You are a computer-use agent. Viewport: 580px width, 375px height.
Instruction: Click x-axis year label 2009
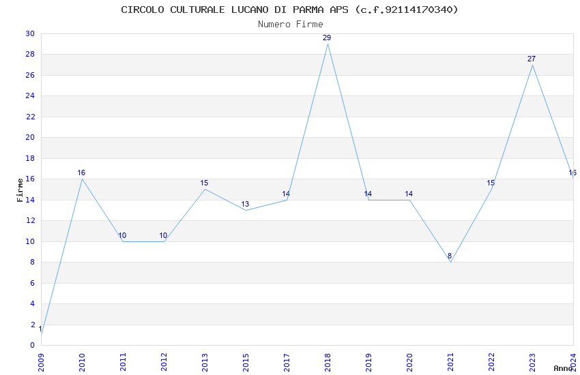click(41, 362)
